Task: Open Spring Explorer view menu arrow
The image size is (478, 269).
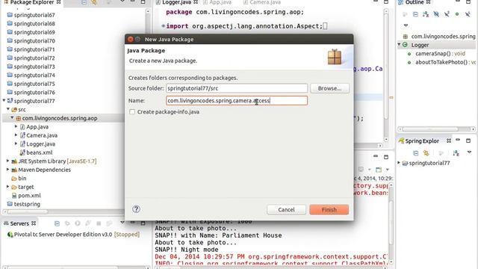Action: [x=469, y=152]
